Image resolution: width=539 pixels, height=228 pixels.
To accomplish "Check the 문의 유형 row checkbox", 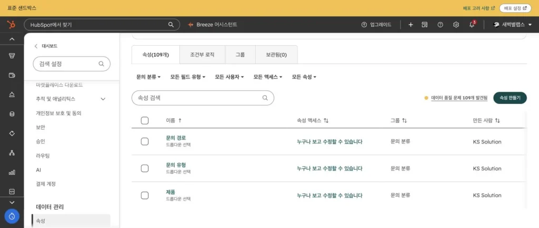I will click(x=145, y=168).
